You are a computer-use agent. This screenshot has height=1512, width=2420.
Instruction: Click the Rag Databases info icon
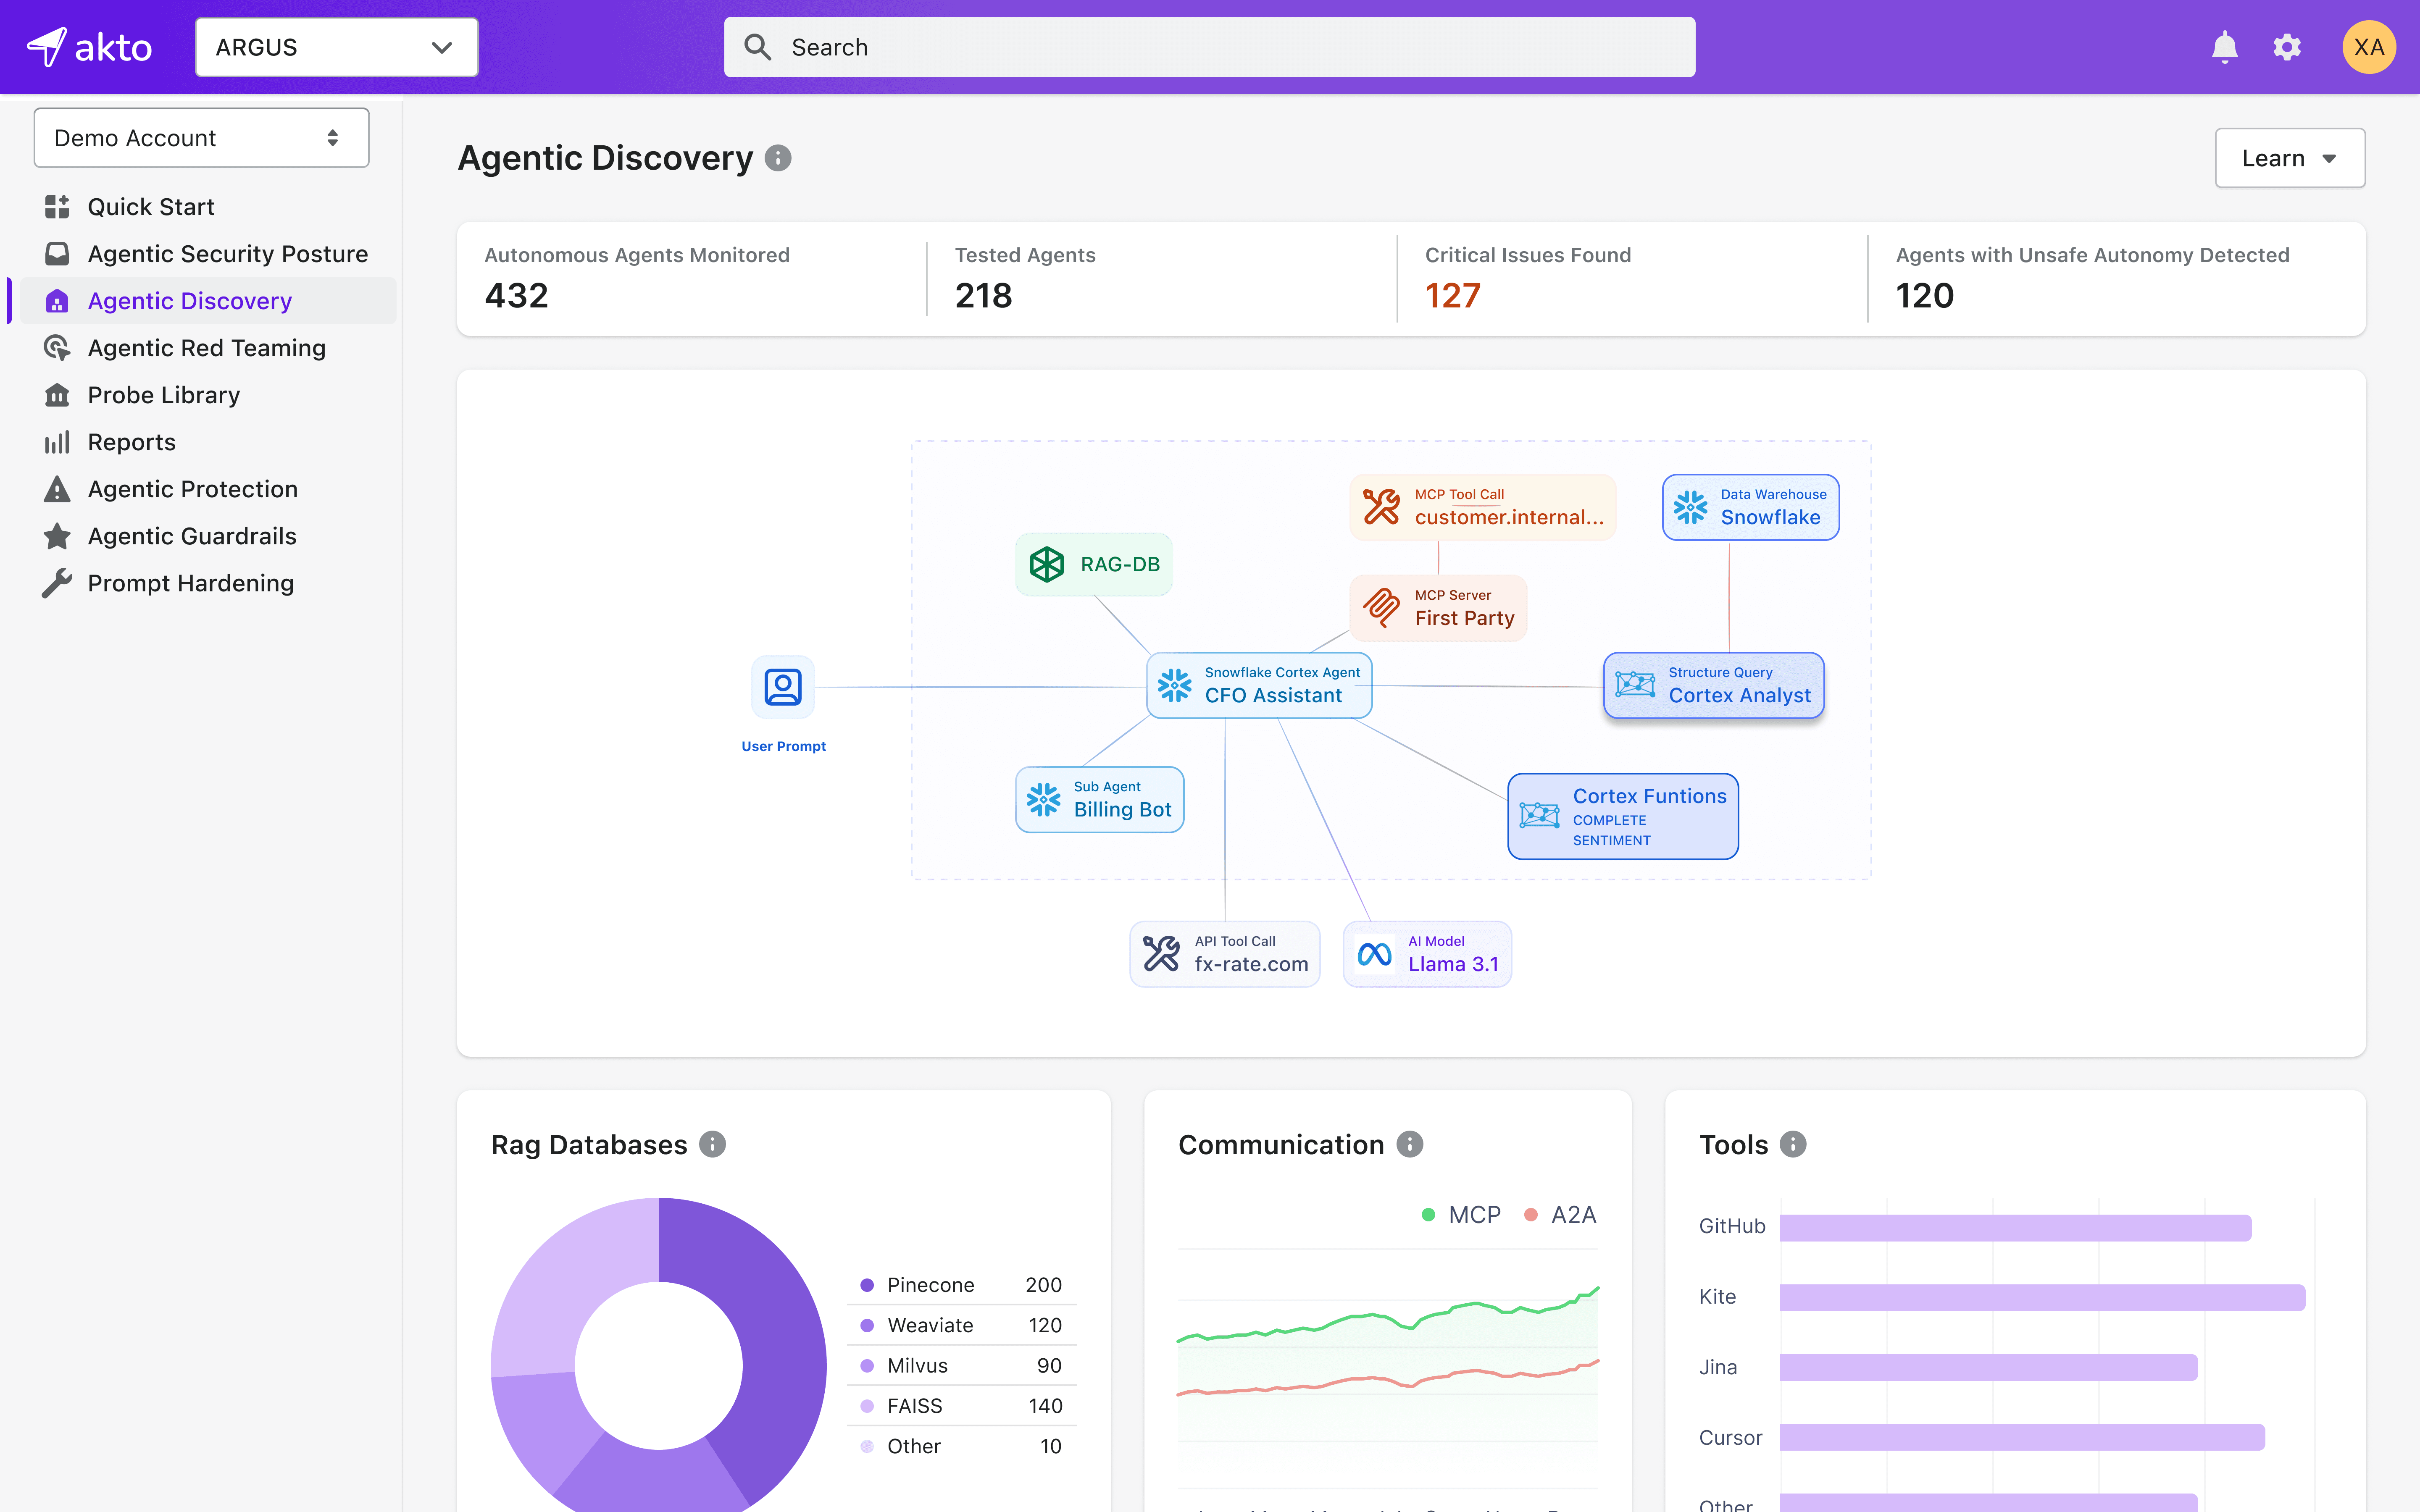click(x=712, y=1144)
